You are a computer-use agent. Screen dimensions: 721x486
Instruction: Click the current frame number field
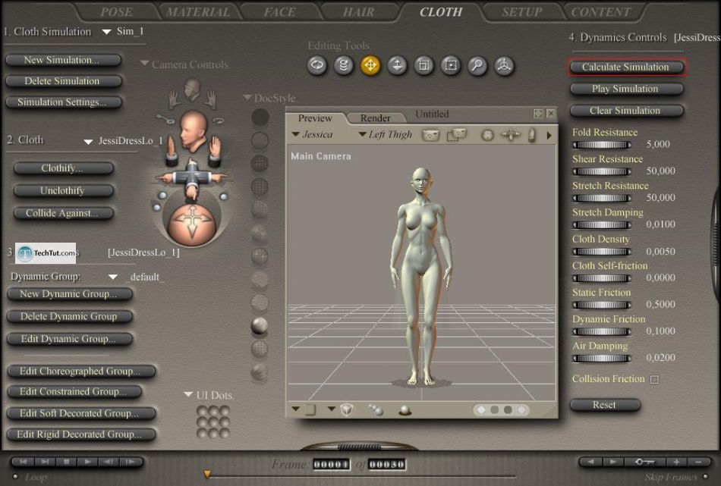pyautogui.click(x=330, y=465)
